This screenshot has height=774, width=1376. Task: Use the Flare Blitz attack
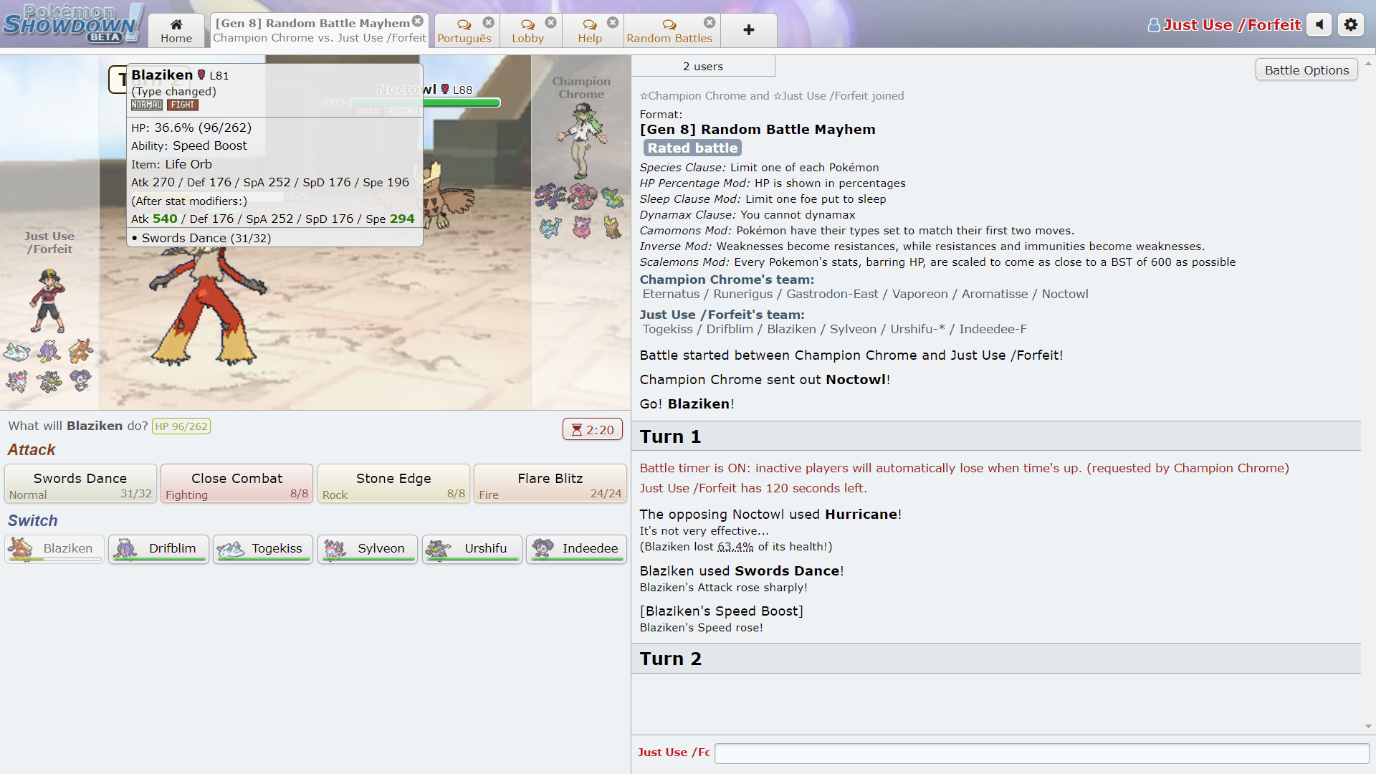[550, 484]
